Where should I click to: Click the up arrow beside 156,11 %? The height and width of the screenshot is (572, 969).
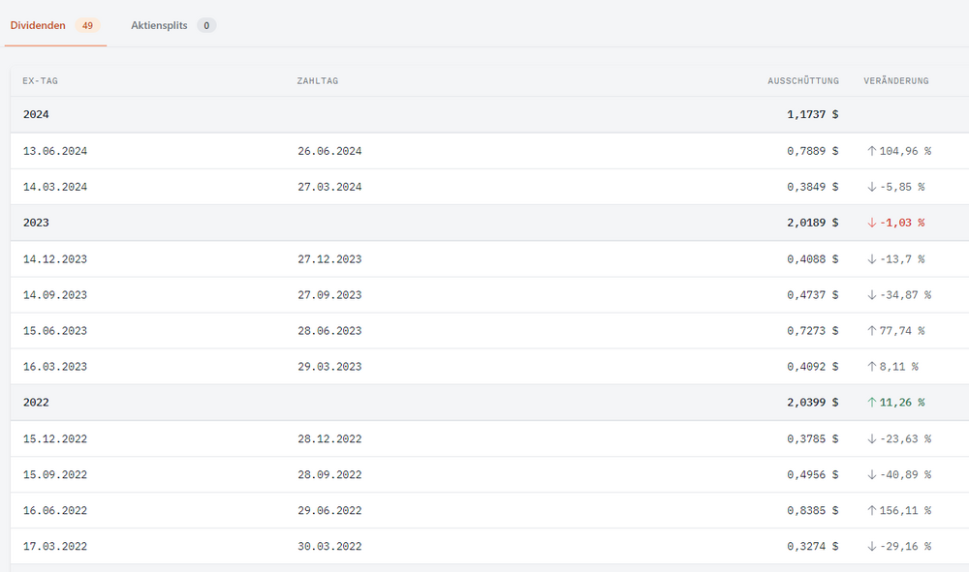872,511
